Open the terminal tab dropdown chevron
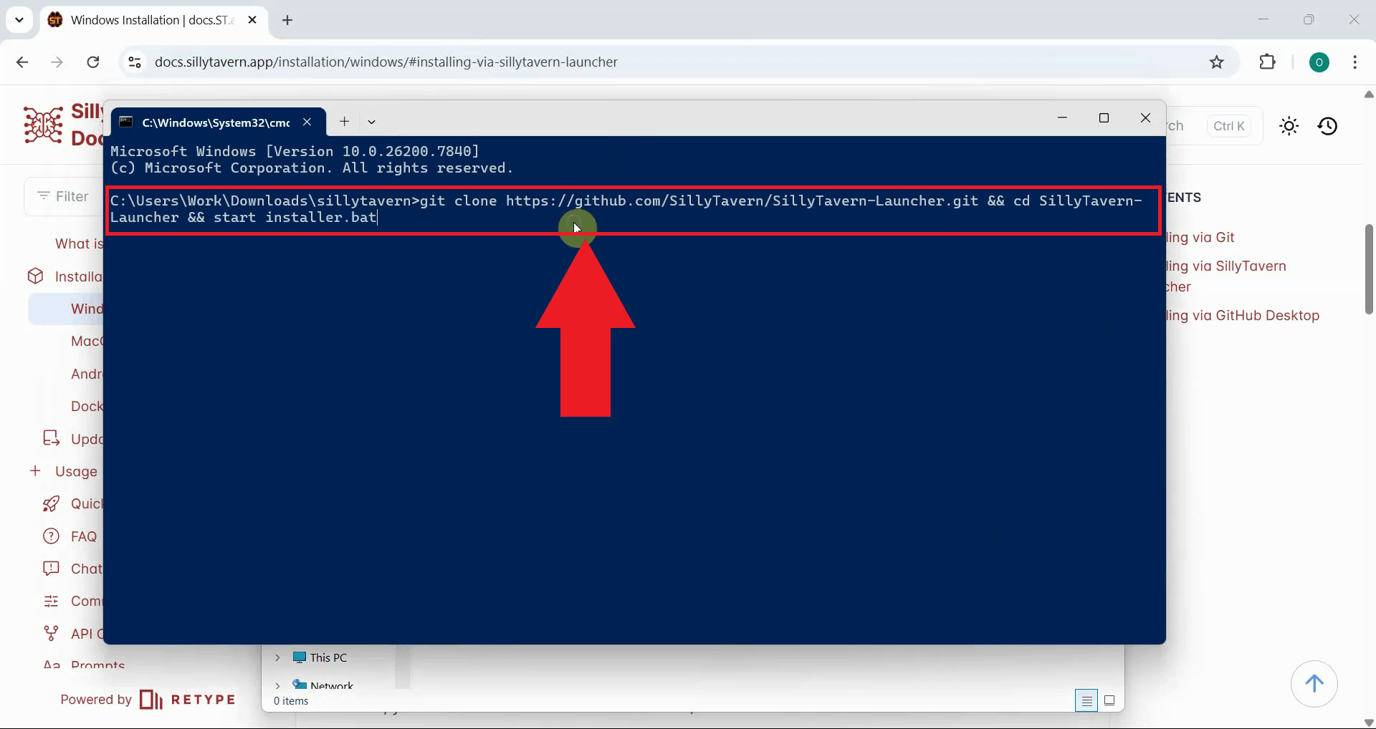 [x=371, y=122]
